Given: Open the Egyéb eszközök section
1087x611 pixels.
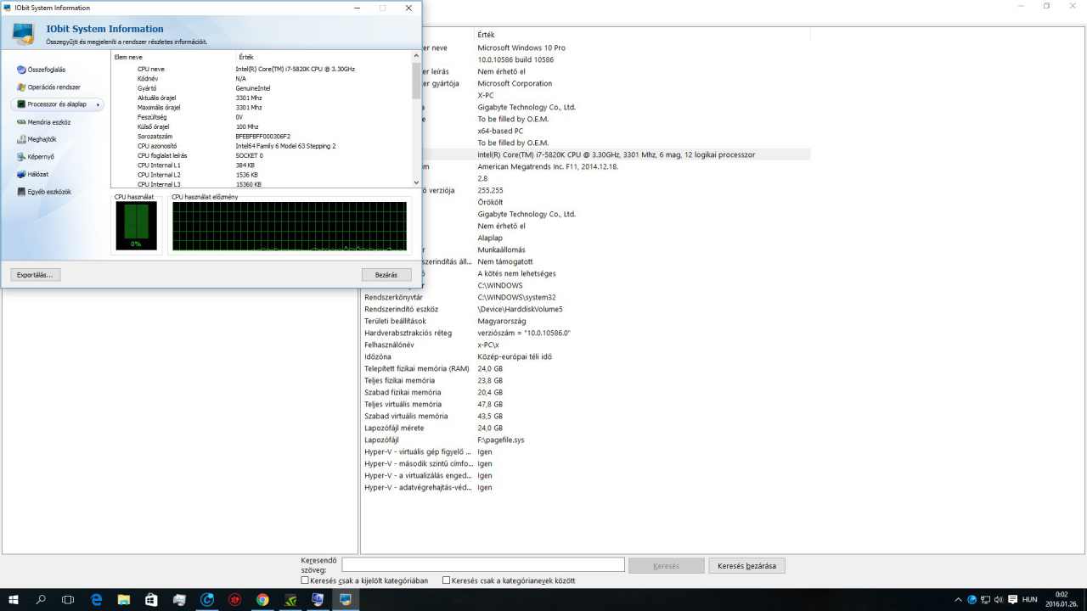Looking at the screenshot, I should (48, 192).
